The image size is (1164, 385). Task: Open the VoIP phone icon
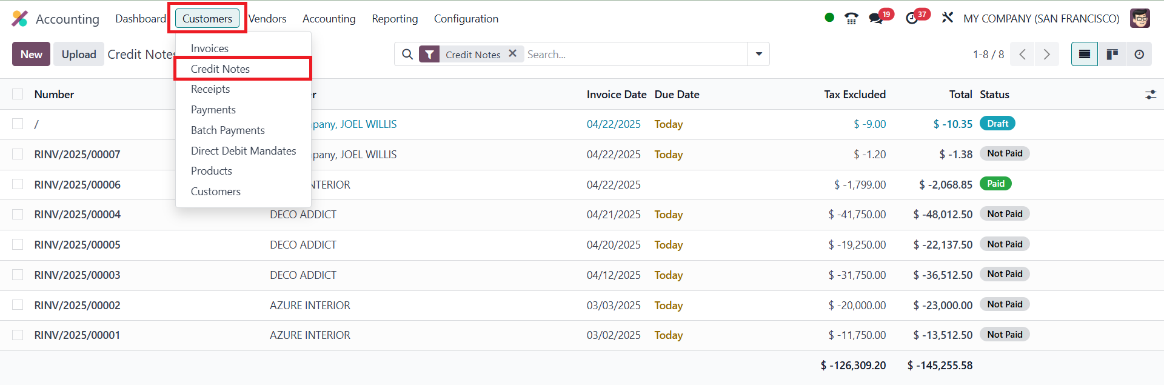click(851, 18)
